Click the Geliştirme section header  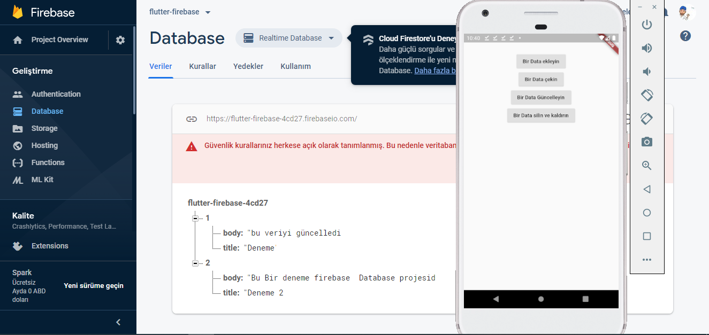(x=33, y=71)
